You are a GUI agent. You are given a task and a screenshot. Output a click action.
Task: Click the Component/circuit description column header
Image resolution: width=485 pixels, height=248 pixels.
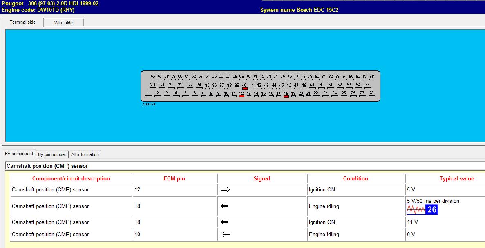pyautogui.click(x=71, y=179)
